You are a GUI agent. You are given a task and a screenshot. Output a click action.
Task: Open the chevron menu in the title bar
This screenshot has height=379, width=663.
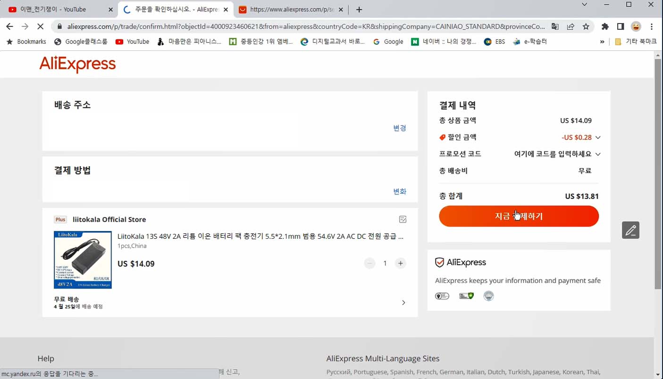click(x=584, y=4)
